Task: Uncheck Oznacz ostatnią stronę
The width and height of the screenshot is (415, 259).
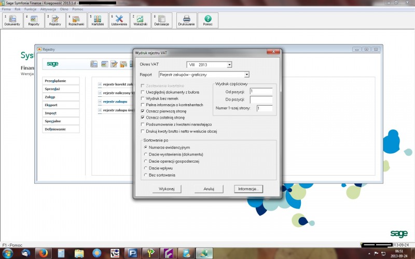Action: (x=143, y=118)
